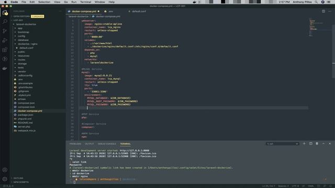
Task: Click the UTF-8 encoding status item
Action: point(295,186)
